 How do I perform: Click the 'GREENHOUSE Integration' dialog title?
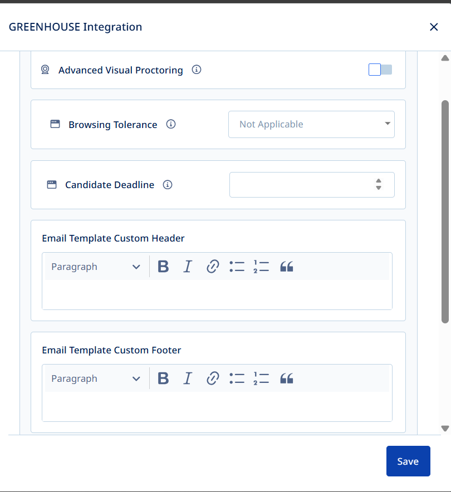pyautogui.click(x=75, y=27)
